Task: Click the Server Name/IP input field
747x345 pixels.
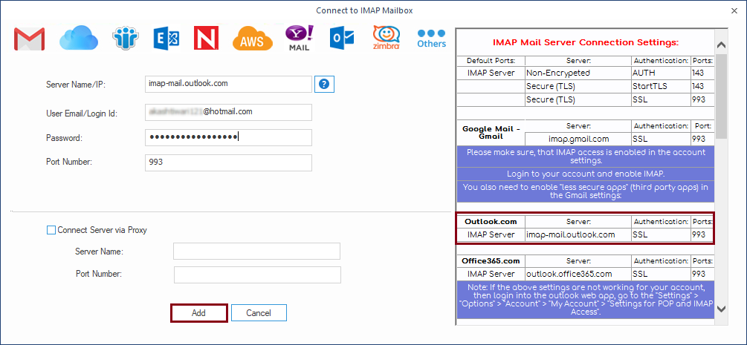Action: pos(229,84)
